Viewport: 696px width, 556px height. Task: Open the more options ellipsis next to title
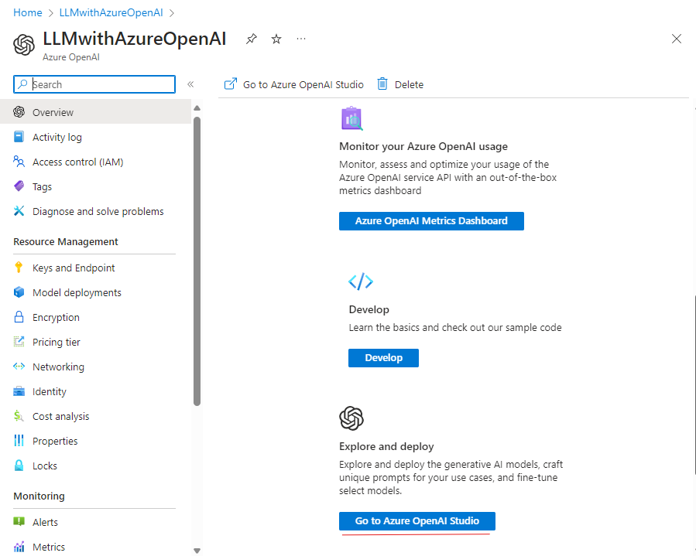301,39
